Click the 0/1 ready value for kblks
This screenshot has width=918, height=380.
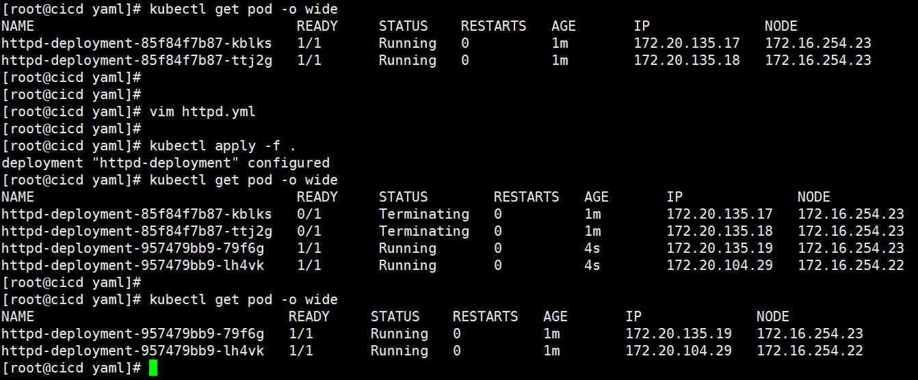pos(309,214)
